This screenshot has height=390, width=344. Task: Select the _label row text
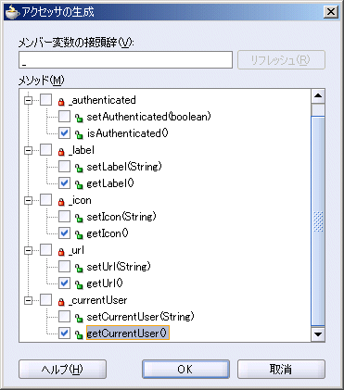tap(82, 150)
